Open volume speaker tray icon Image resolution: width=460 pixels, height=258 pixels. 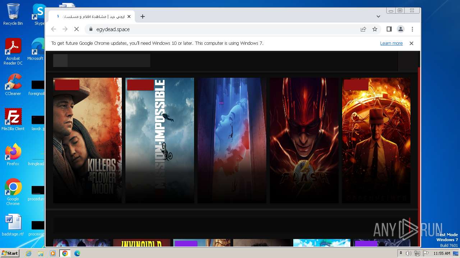[x=409, y=253]
